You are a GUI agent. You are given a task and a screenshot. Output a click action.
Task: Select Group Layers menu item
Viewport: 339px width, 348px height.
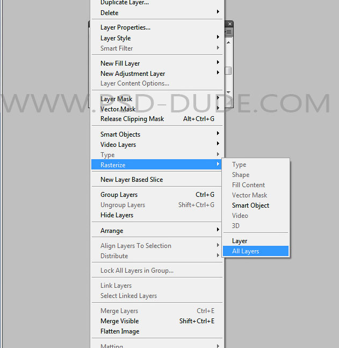(119, 195)
